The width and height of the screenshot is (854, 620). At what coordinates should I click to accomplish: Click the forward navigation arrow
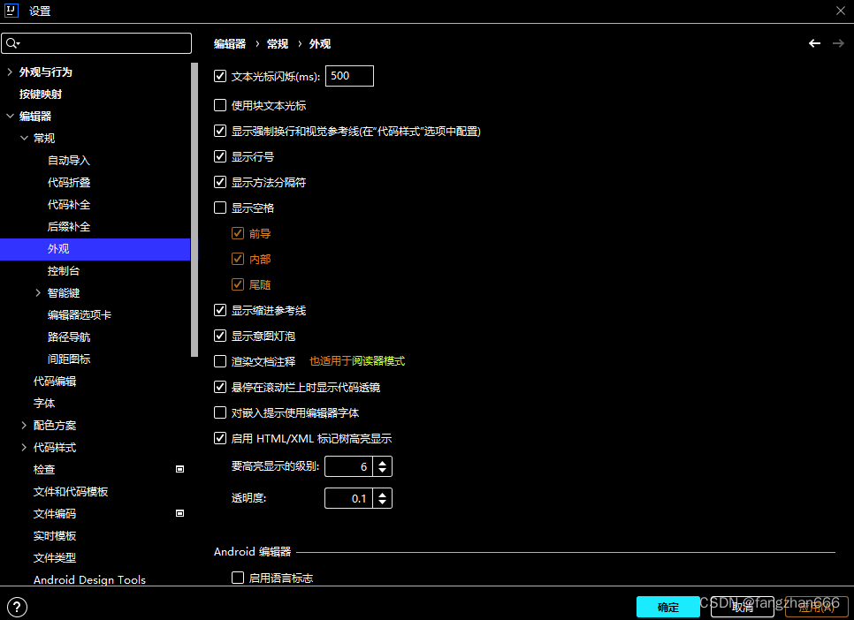pyautogui.click(x=838, y=43)
